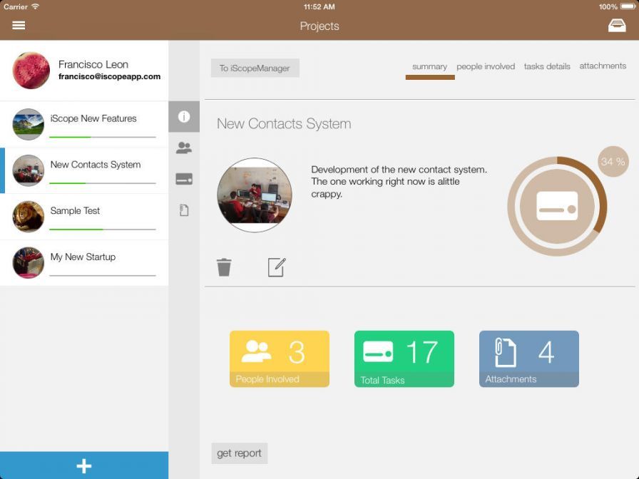Click the 34% circular progress indicator
639x479 pixels.
click(557, 205)
